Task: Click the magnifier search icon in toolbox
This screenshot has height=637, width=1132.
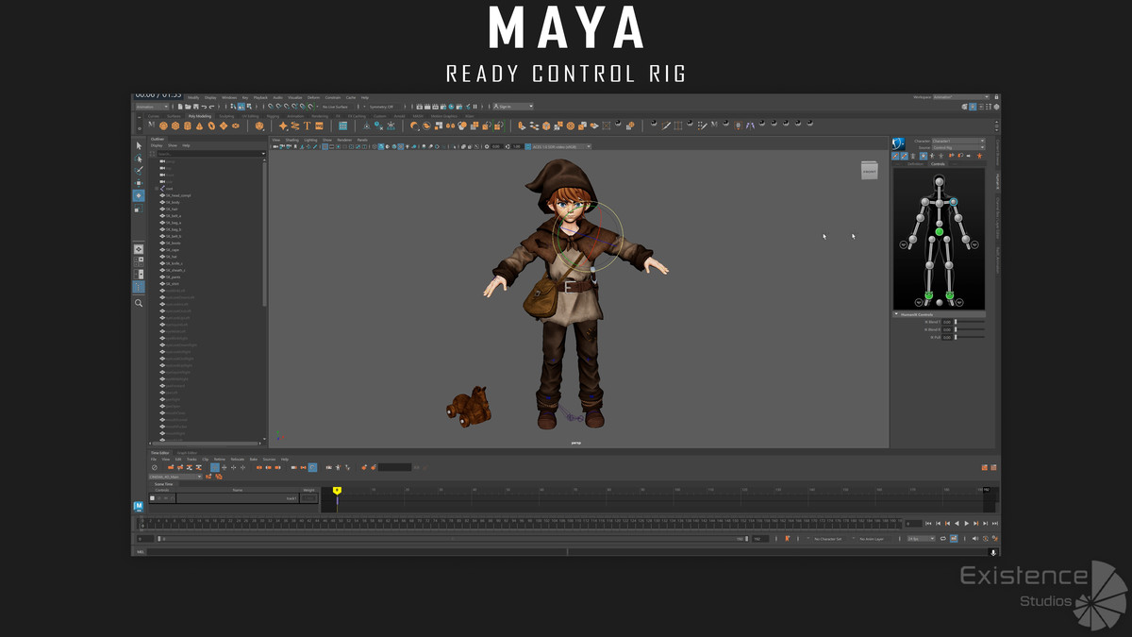Action: click(139, 303)
